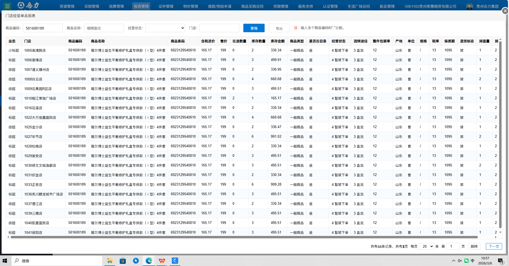Open the 采购管理 menu

coord(92,6)
